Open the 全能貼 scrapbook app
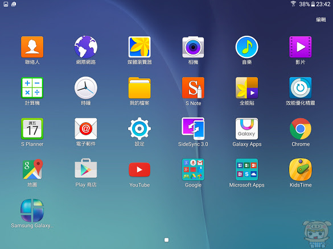This screenshot has width=333, height=249. pyautogui.click(x=247, y=88)
